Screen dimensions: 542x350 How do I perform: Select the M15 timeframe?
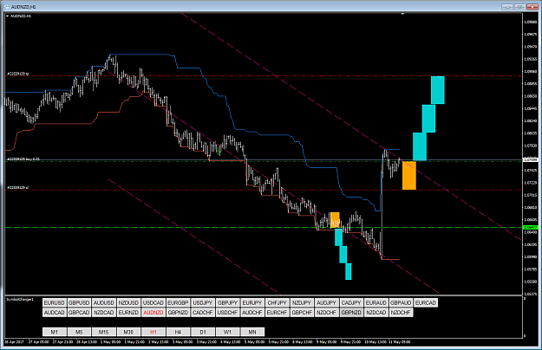pos(104,332)
